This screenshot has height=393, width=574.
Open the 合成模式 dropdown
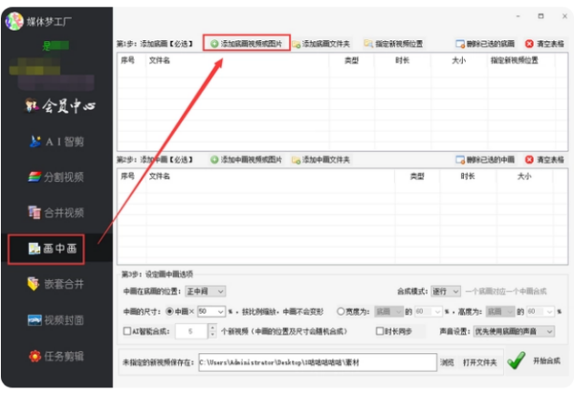444,291
